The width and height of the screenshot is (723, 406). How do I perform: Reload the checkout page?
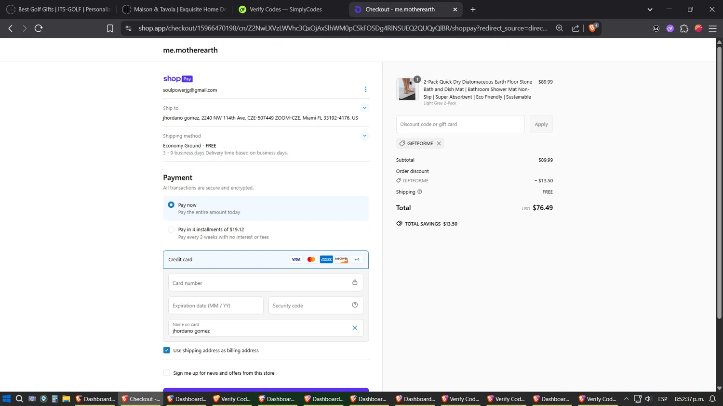(x=39, y=28)
